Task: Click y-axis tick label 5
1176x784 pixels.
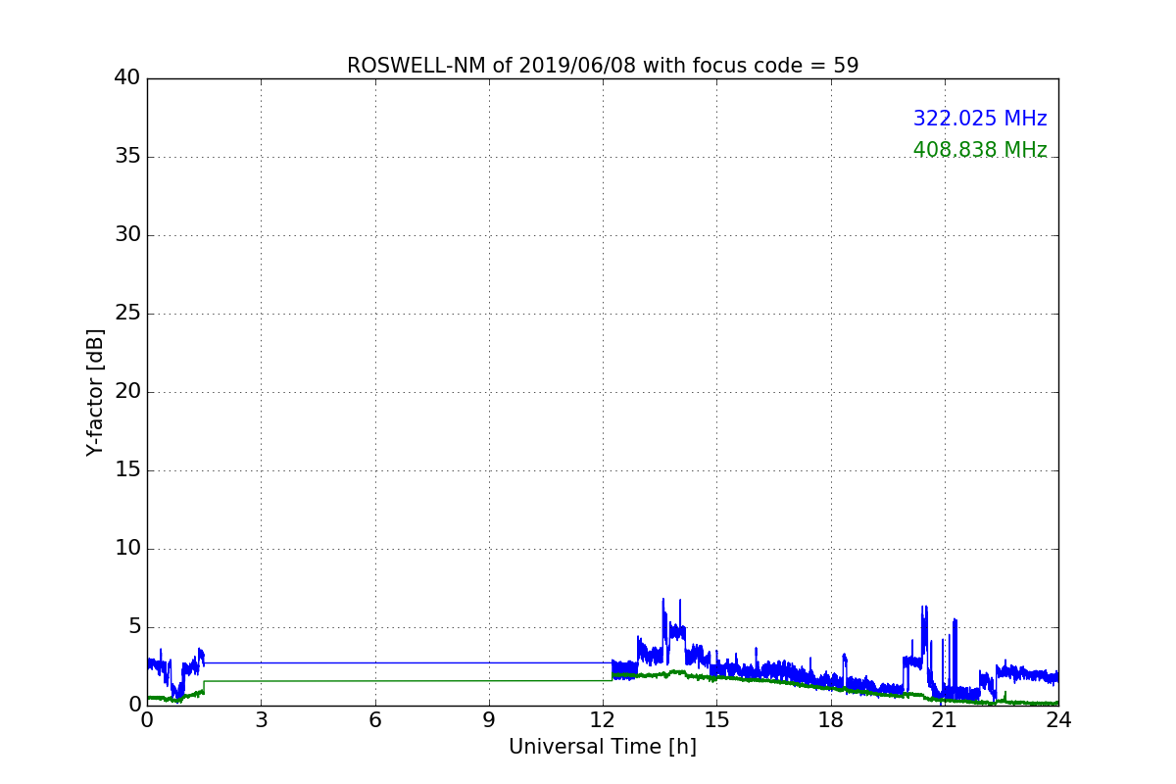Action: point(134,627)
